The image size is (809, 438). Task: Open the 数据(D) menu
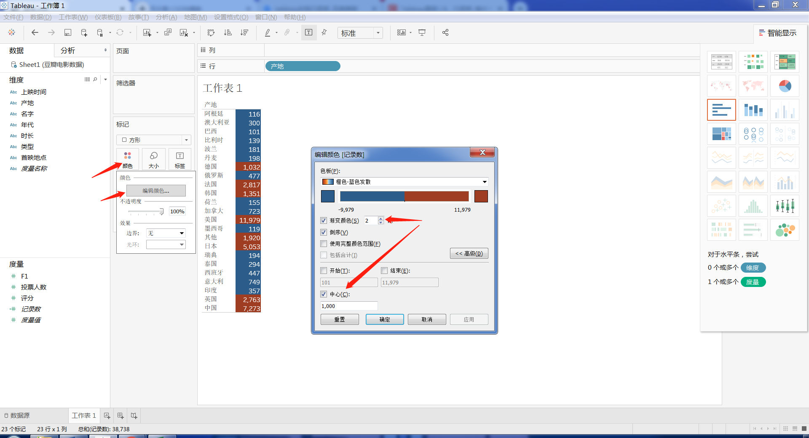(x=41, y=17)
